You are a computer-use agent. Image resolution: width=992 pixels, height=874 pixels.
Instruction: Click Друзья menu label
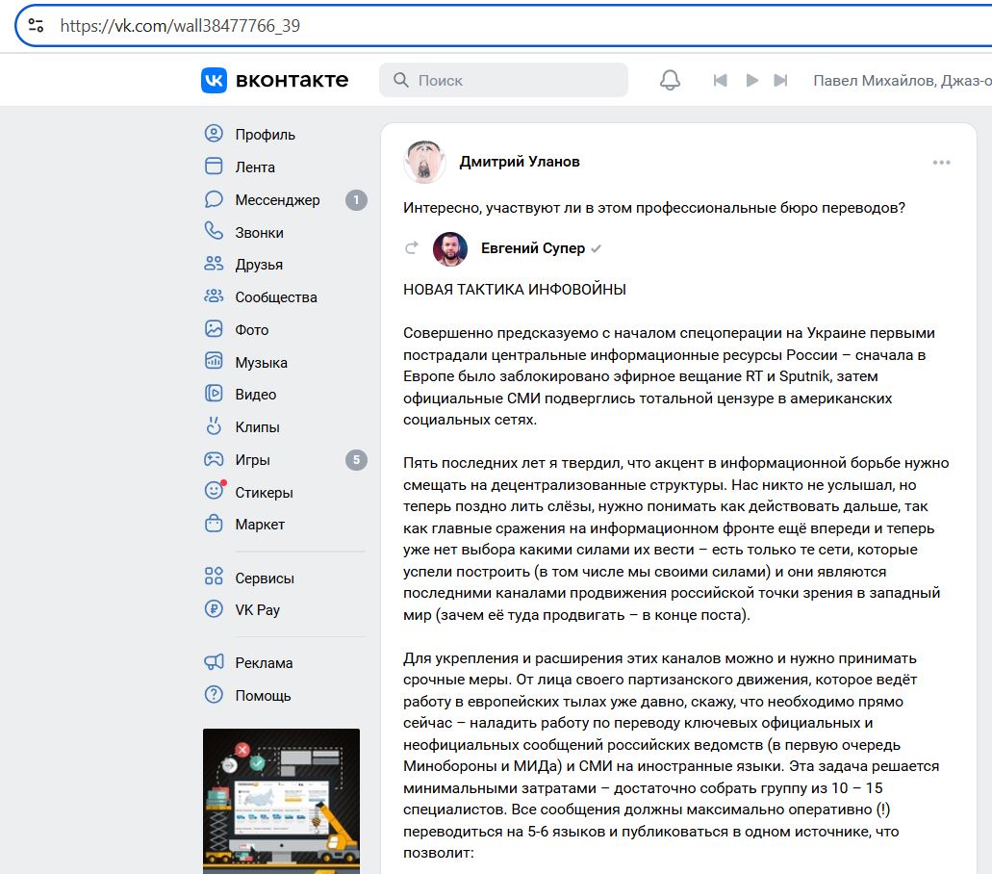259,265
